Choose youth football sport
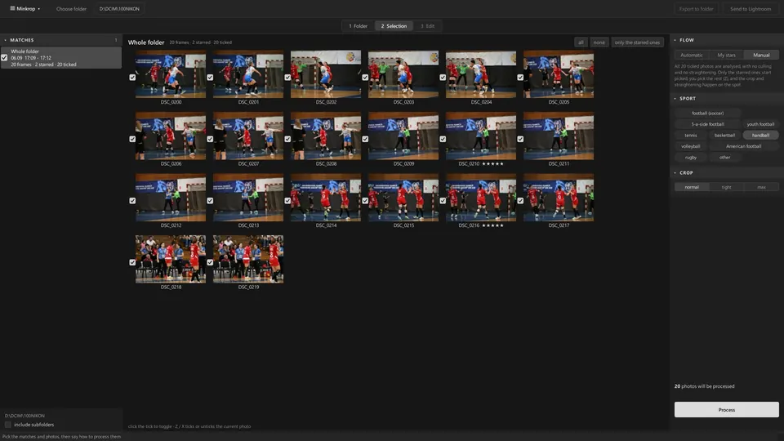Viewport: 784px width, 441px height. 760,124
